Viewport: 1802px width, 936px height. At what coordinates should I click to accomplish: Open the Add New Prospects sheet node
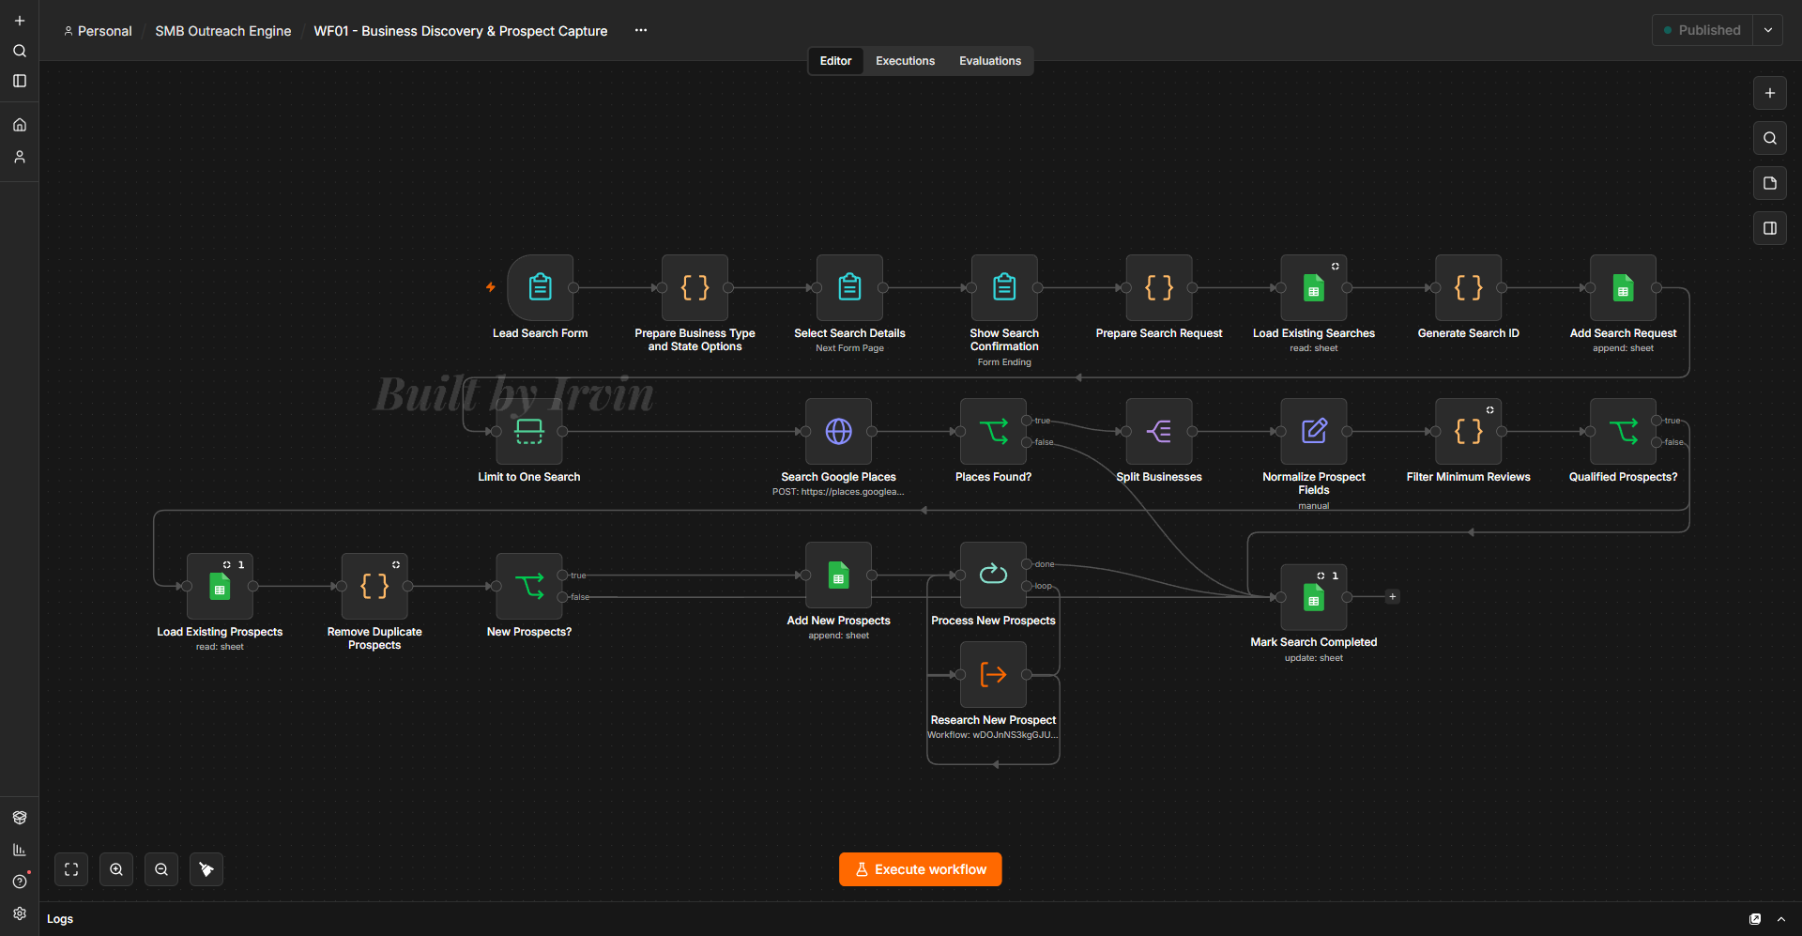[838, 575]
